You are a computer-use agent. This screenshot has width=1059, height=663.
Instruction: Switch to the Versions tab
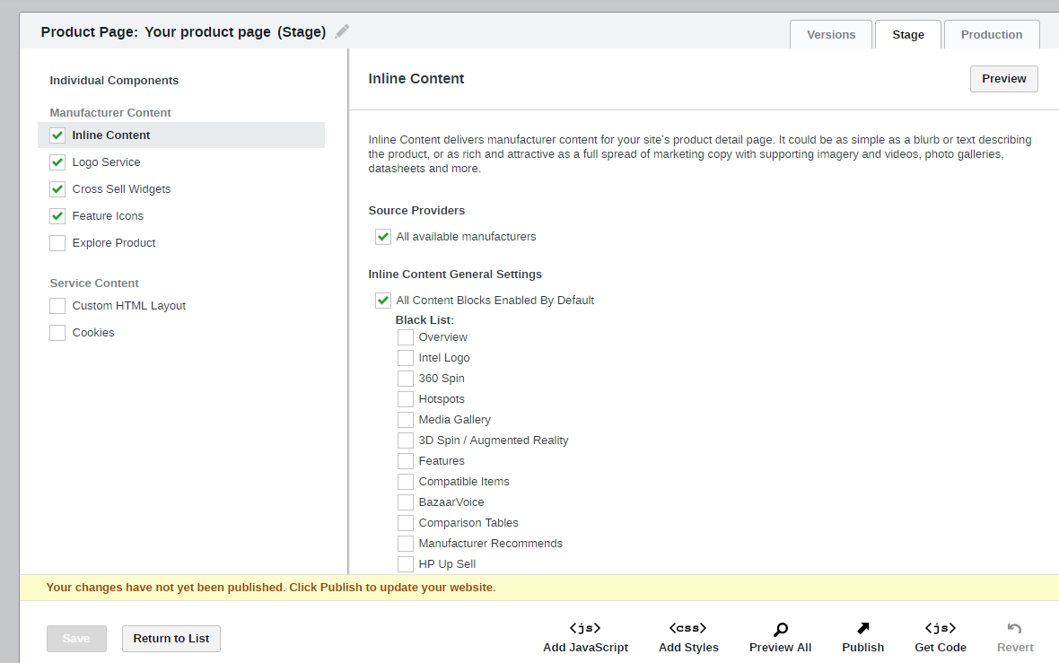[x=831, y=34]
